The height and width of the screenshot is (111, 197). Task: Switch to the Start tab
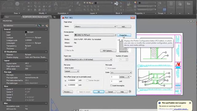click(x=7, y=17)
